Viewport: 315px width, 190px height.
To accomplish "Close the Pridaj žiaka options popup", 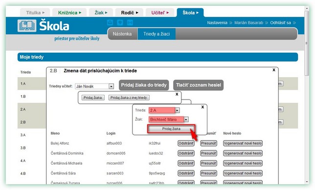I will [x=177, y=94].
